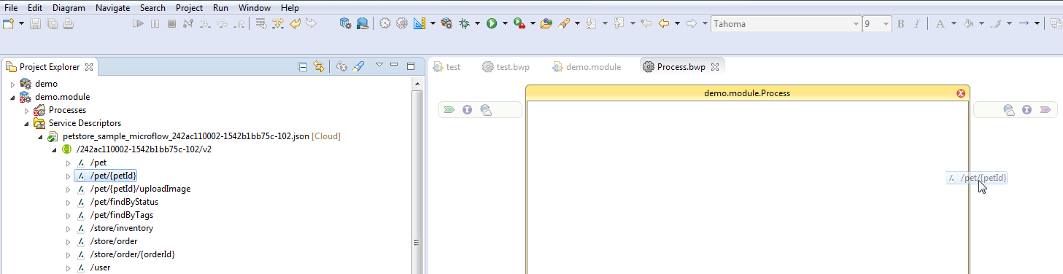The image size is (1063, 274).
Task: Click the Terminate debug icon
Action: [171, 23]
